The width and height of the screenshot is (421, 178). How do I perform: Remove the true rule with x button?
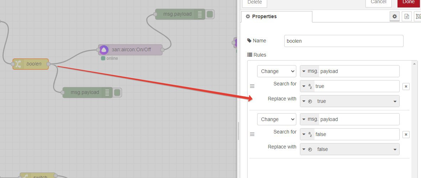[x=406, y=87]
